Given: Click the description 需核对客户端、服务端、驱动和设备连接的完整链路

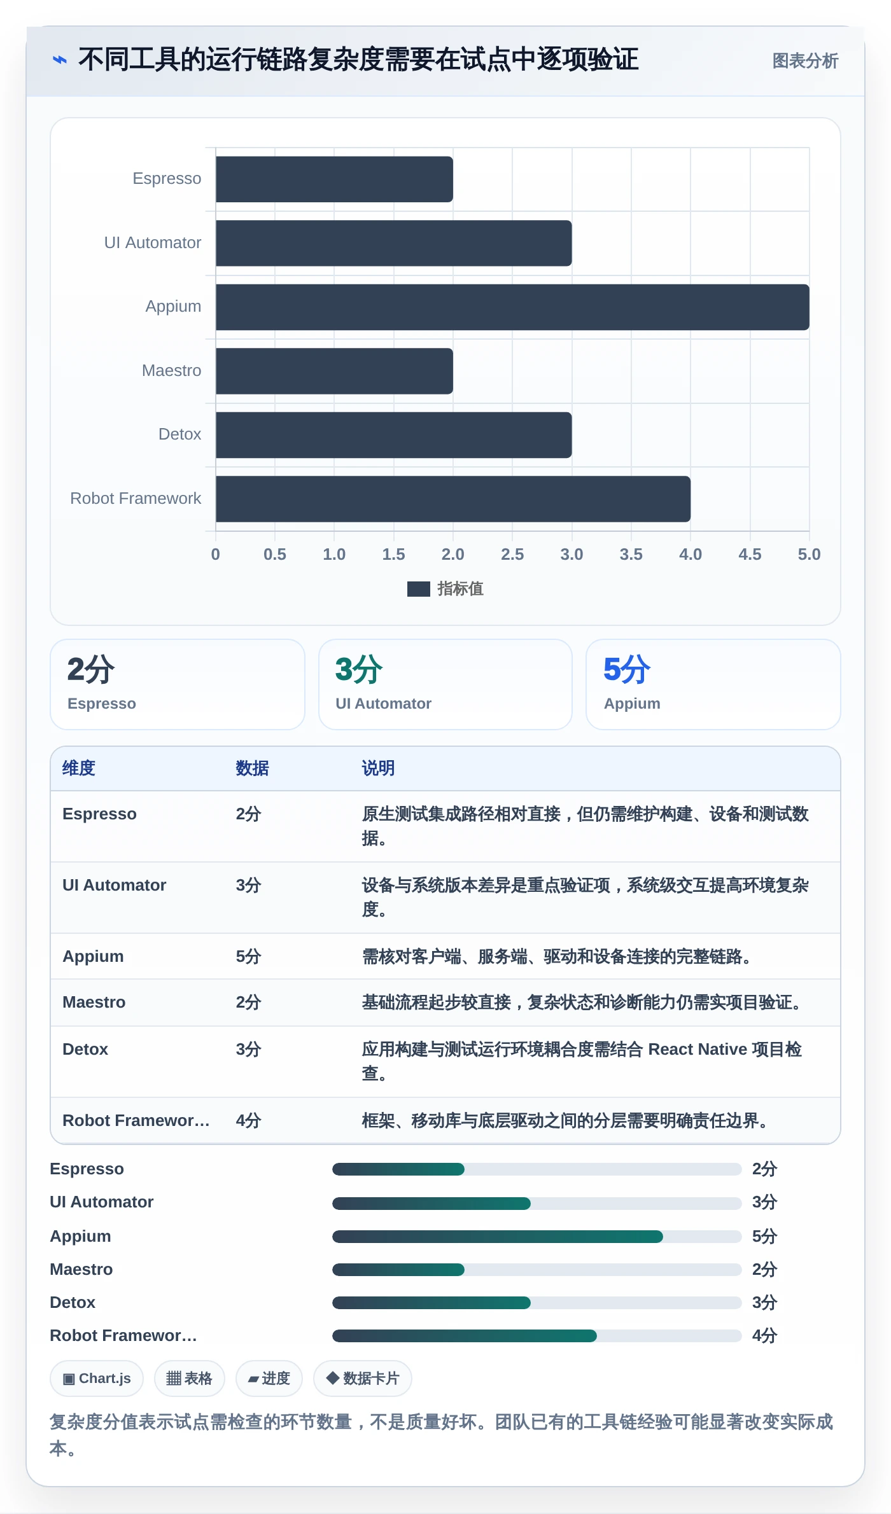Looking at the screenshot, I should 556,957.
